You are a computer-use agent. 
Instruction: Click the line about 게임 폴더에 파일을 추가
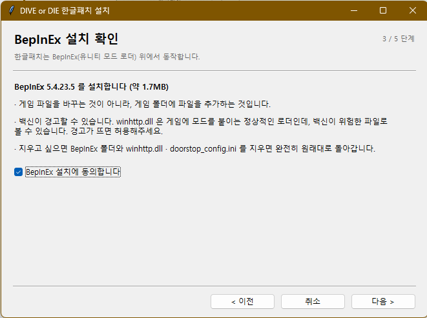(142, 104)
